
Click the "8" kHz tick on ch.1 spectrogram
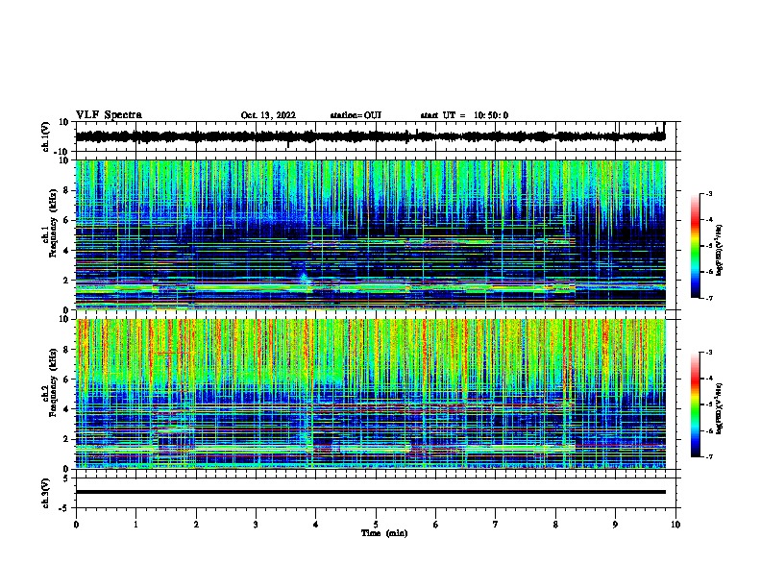click(x=66, y=190)
